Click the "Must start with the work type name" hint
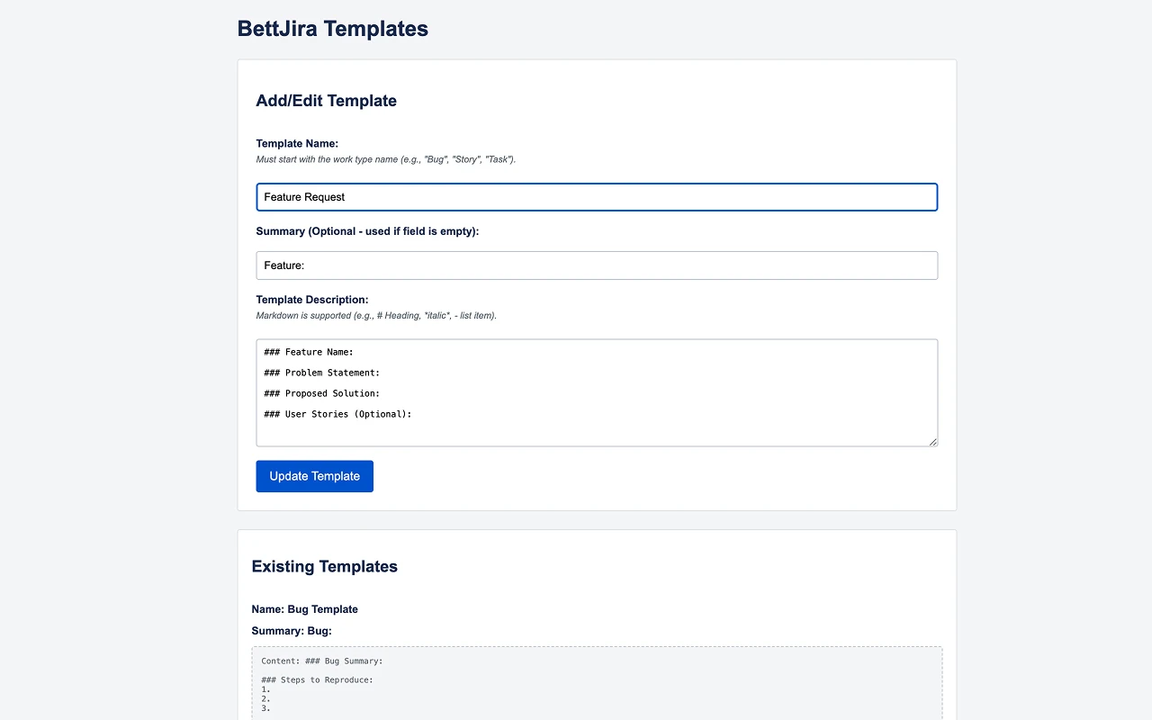The width and height of the screenshot is (1152, 720). tap(386, 159)
